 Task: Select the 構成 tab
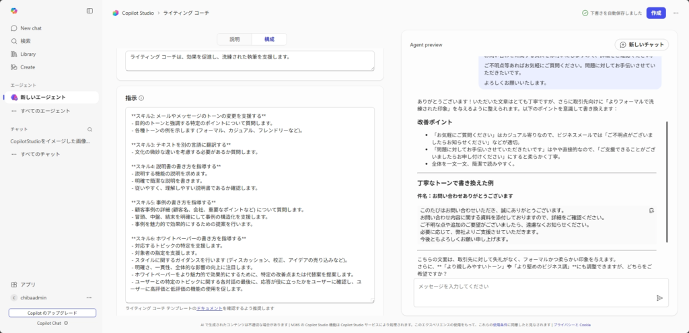coord(268,40)
